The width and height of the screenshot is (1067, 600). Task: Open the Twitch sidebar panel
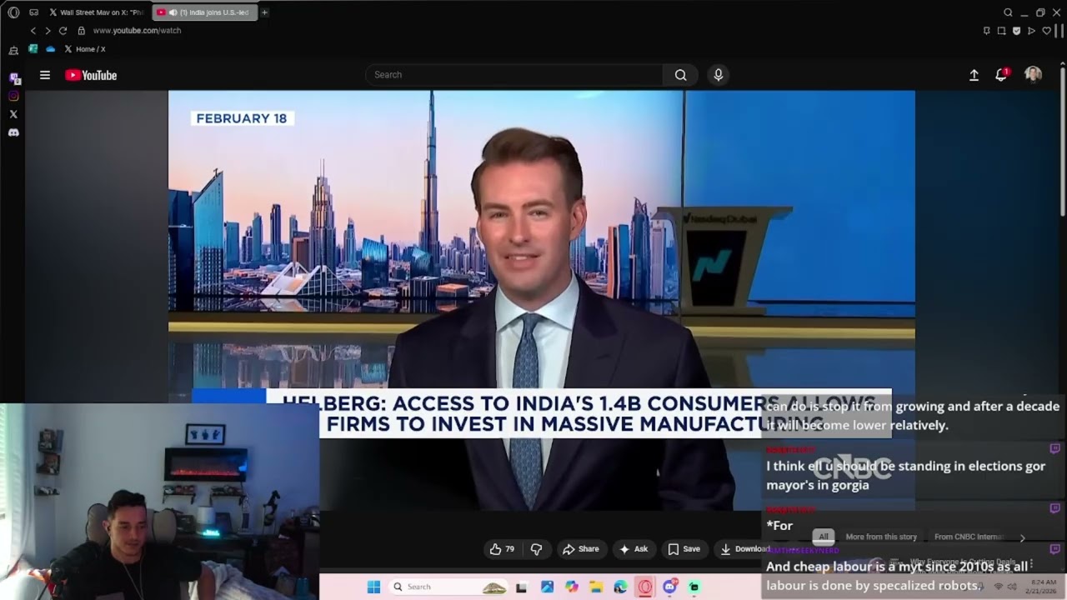(x=14, y=78)
